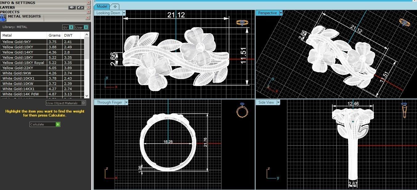The height and width of the screenshot is (190, 417).
Task: Click the 21.76 dimension in Through Finger view
Action: pyautogui.click(x=205, y=142)
